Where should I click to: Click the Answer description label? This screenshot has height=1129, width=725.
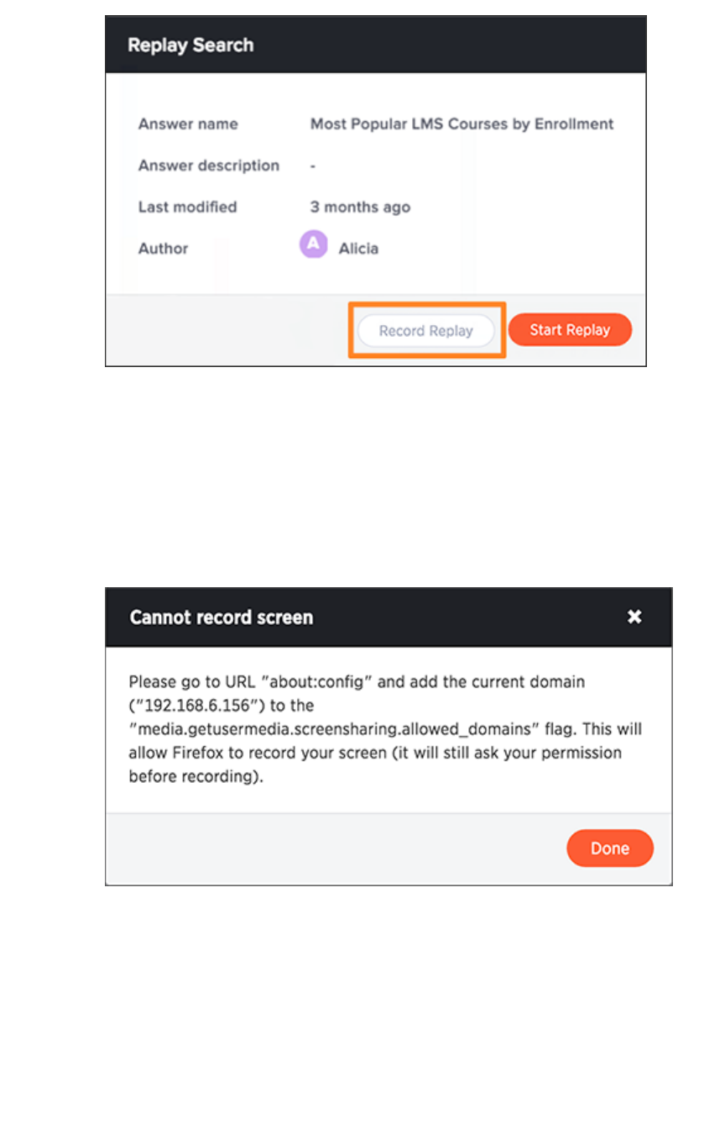[208, 165]
